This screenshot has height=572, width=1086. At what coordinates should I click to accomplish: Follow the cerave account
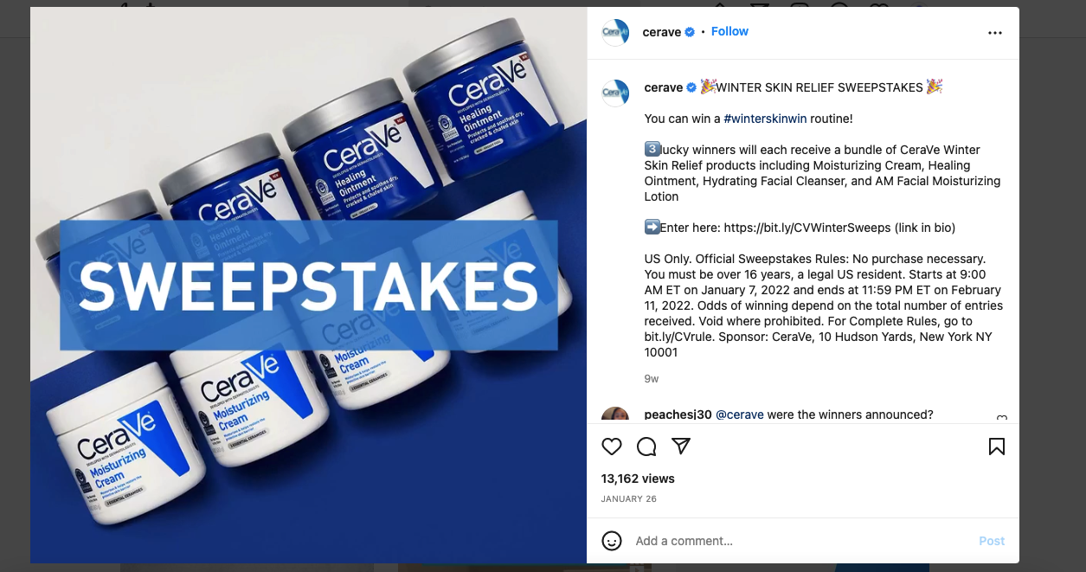729,31
